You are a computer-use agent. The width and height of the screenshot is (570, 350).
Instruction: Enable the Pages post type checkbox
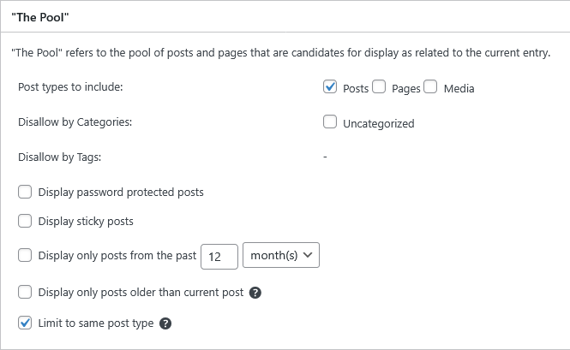pyautogui.click(x=379, y=86)
